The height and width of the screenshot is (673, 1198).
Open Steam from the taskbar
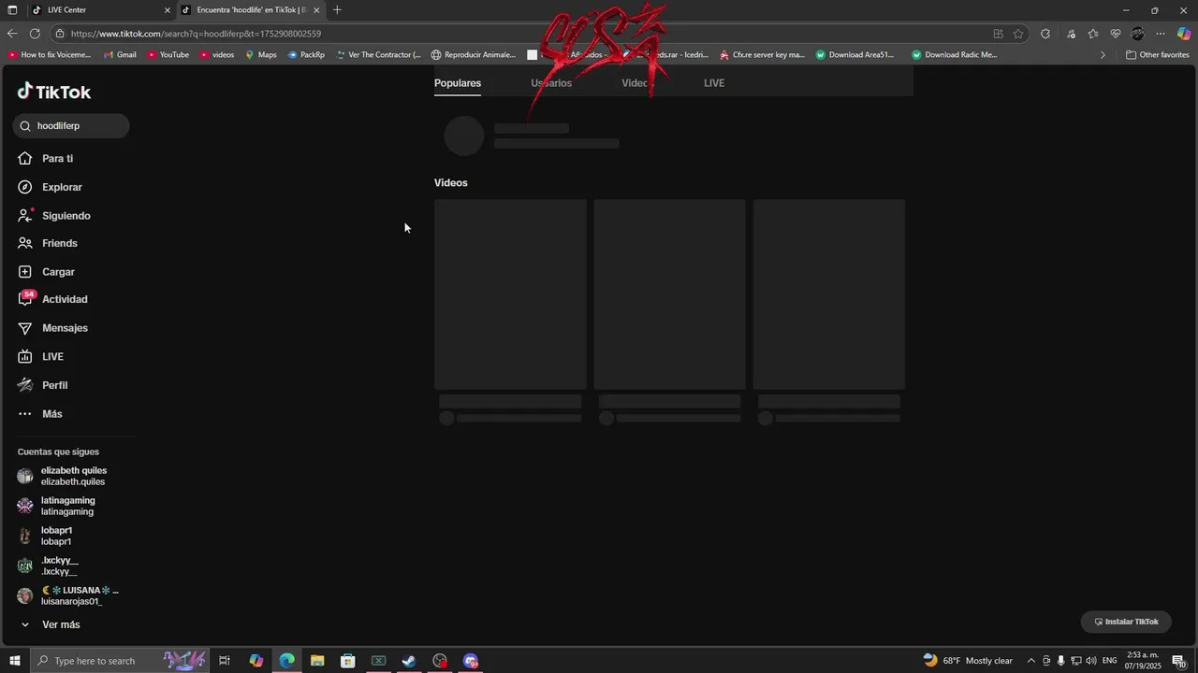pyautogui.click(x=409, y=661)
